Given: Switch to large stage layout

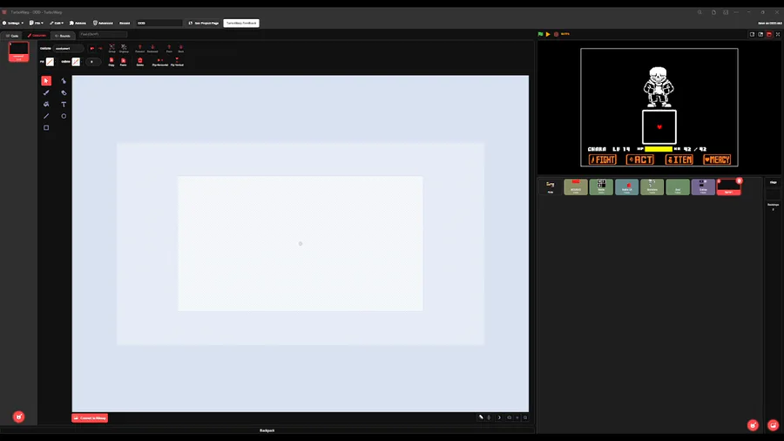Looking at the screenshot, I should click(x=760, y=34).
